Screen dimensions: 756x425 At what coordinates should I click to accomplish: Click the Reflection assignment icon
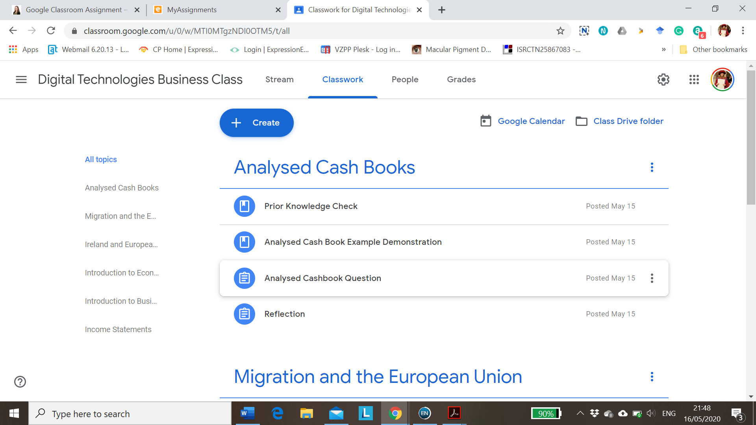click(x=244, y=314)
